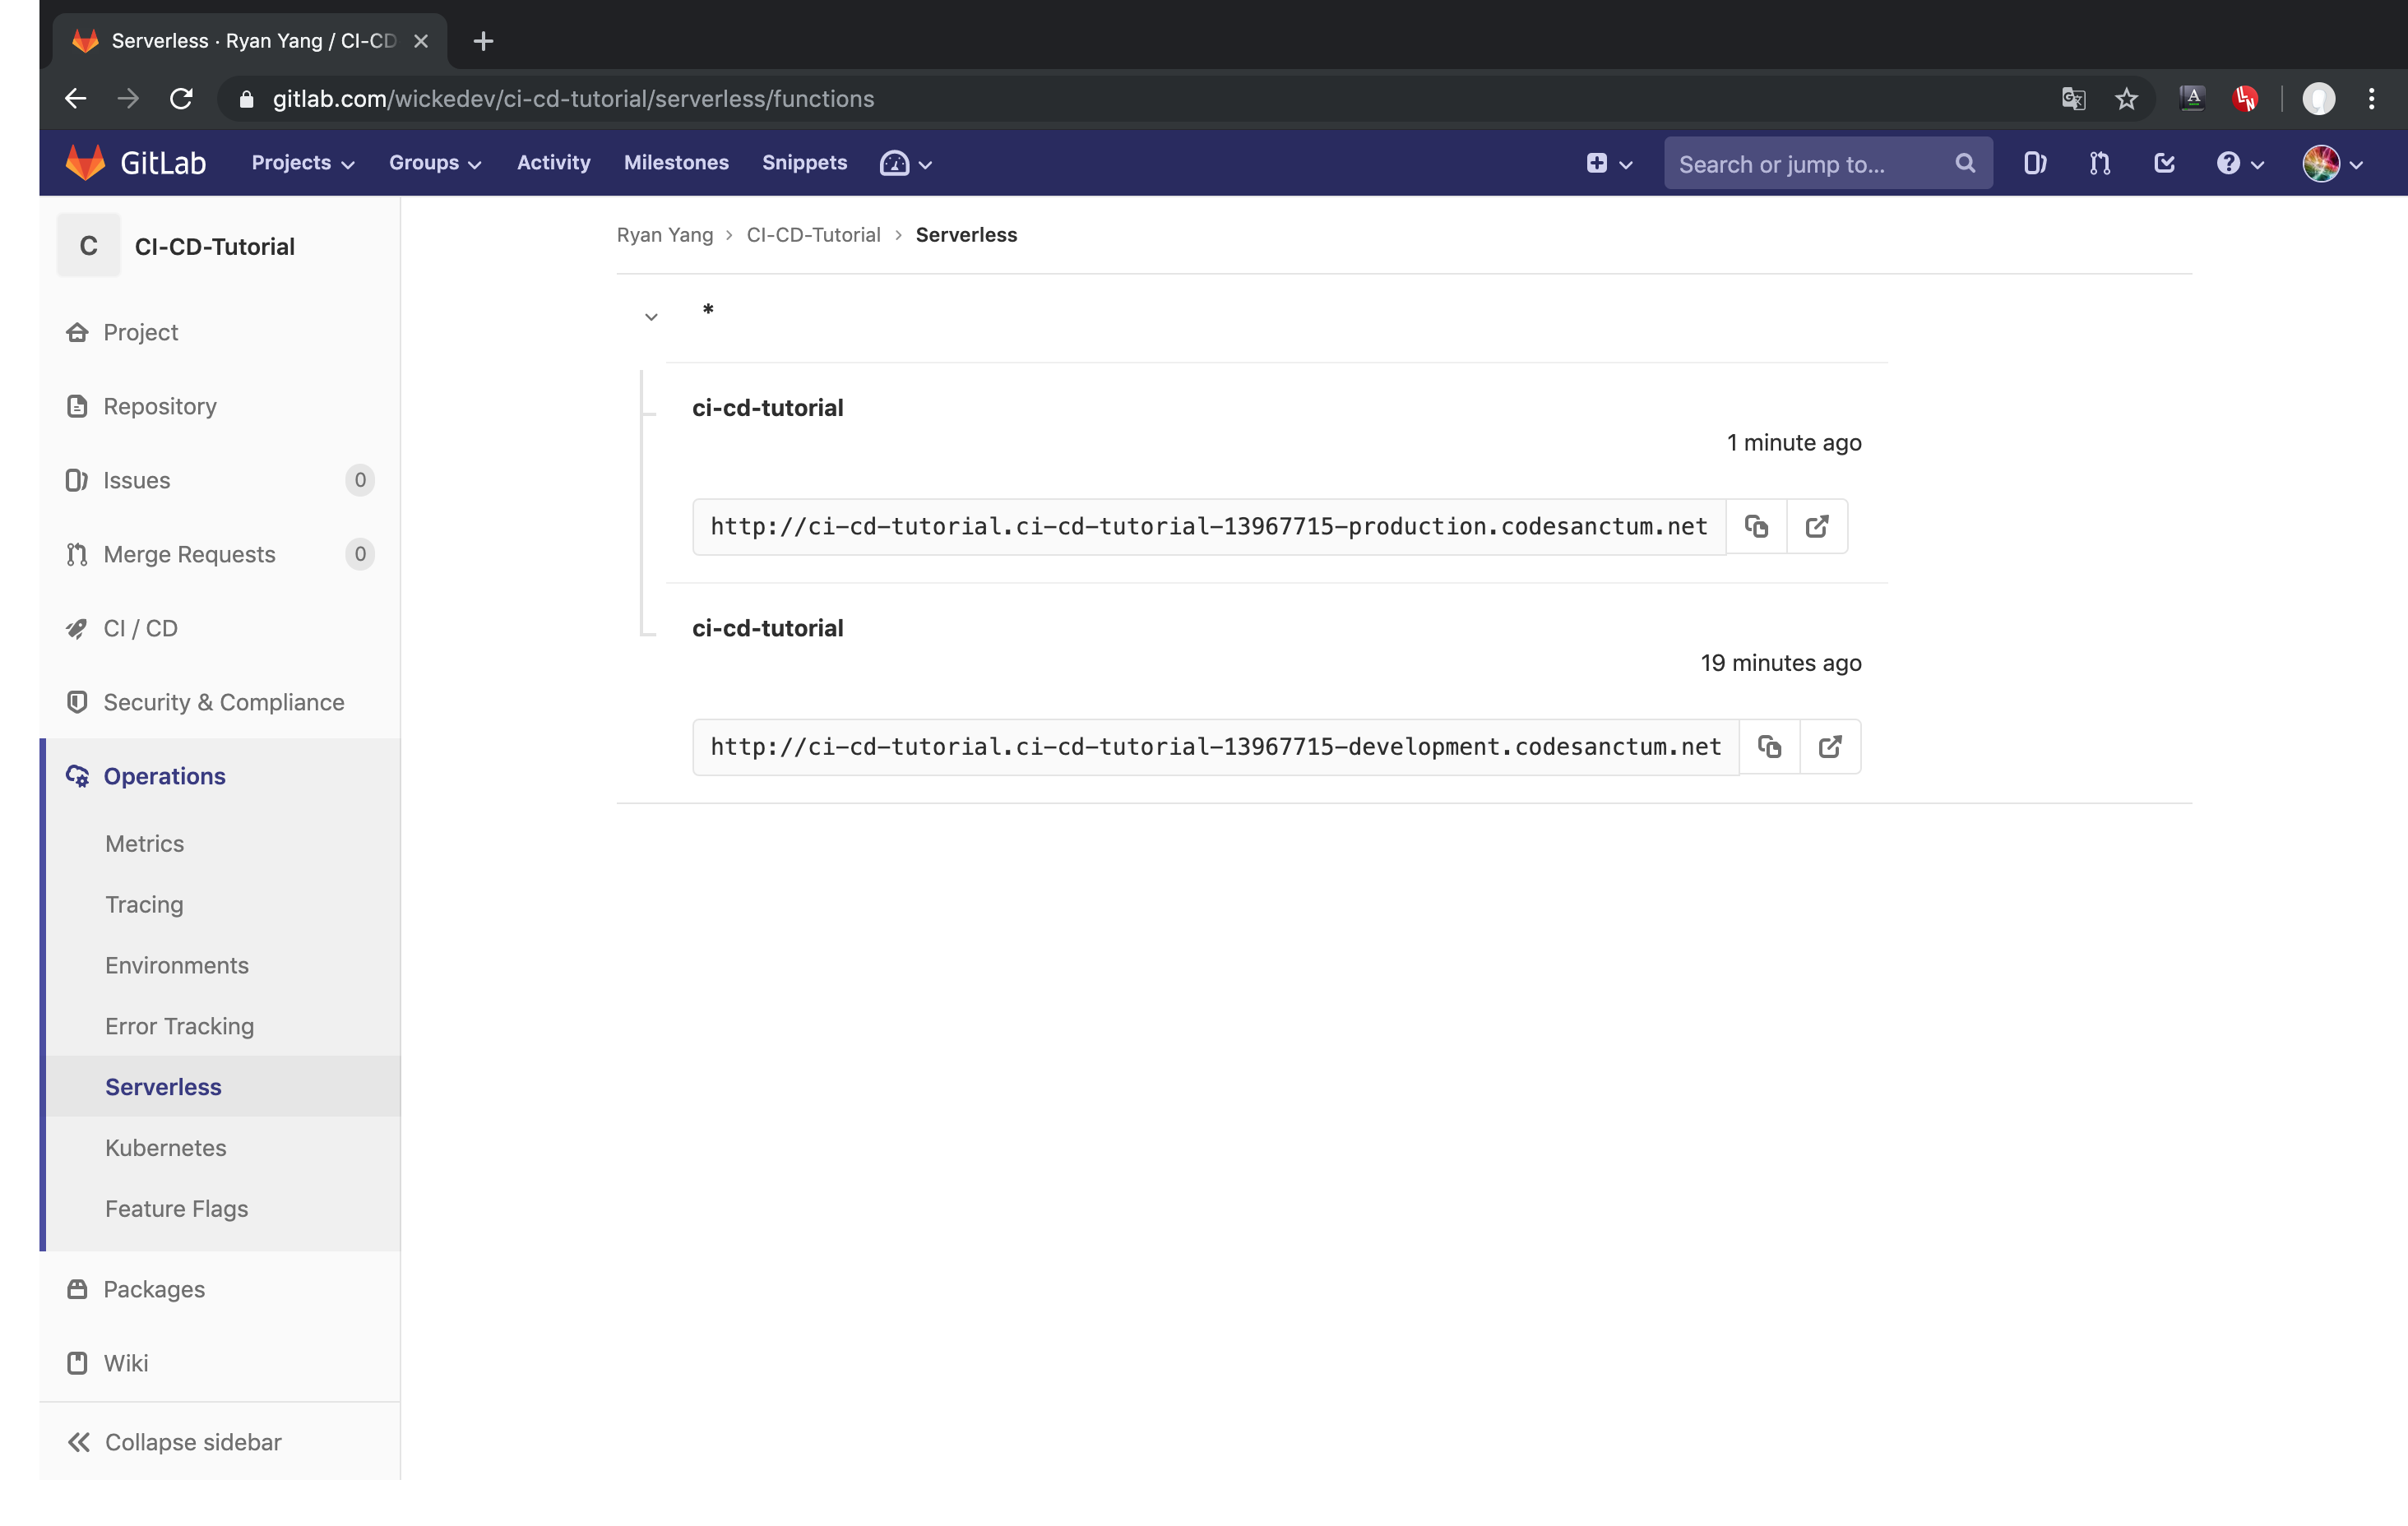The image size is (2408, 1526).
Task: Open the development function URL externally
Action: [1830, 746]
